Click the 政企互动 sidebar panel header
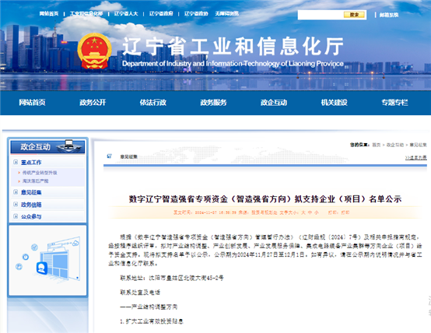 (x=47, y=146)
